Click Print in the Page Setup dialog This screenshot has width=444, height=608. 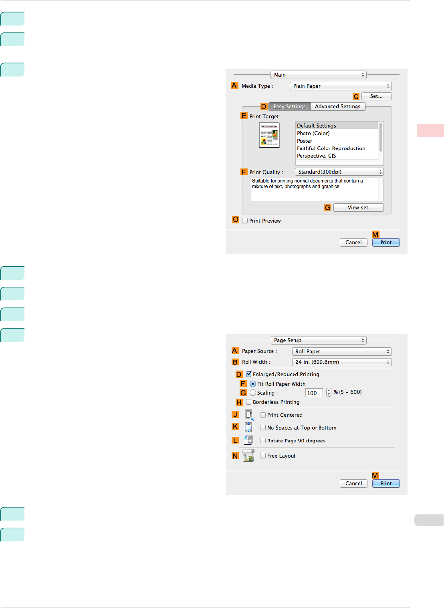click(386, 483)
